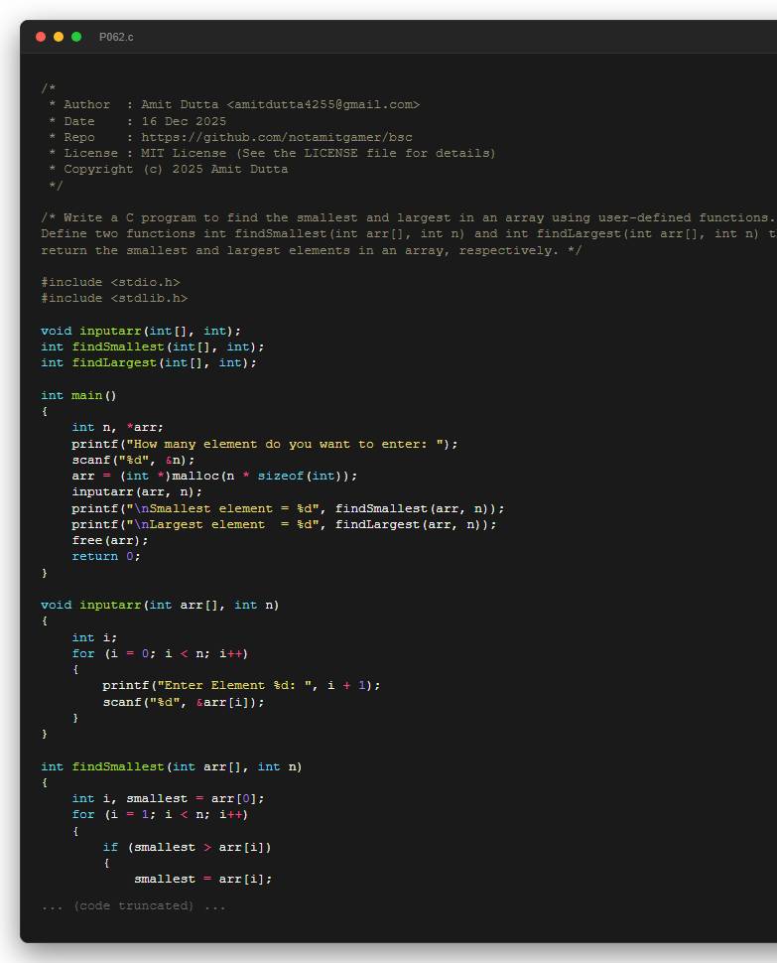Click the GitHub repo URL in comment
The image size is (777, 963).
tap(277, 138)
